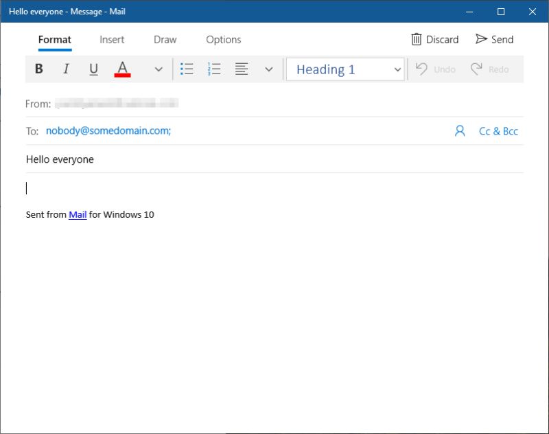
Task: Open the font color dropdown chevron
Action: pos(159,69)
